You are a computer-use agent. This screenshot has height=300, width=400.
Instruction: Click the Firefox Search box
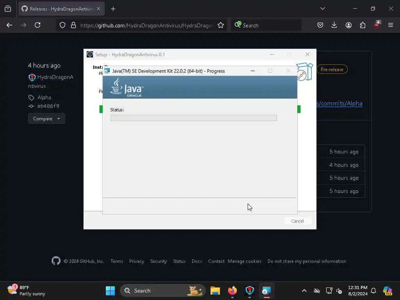coord(266,25)
